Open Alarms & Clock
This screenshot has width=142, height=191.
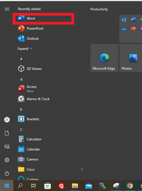[34, 99]
